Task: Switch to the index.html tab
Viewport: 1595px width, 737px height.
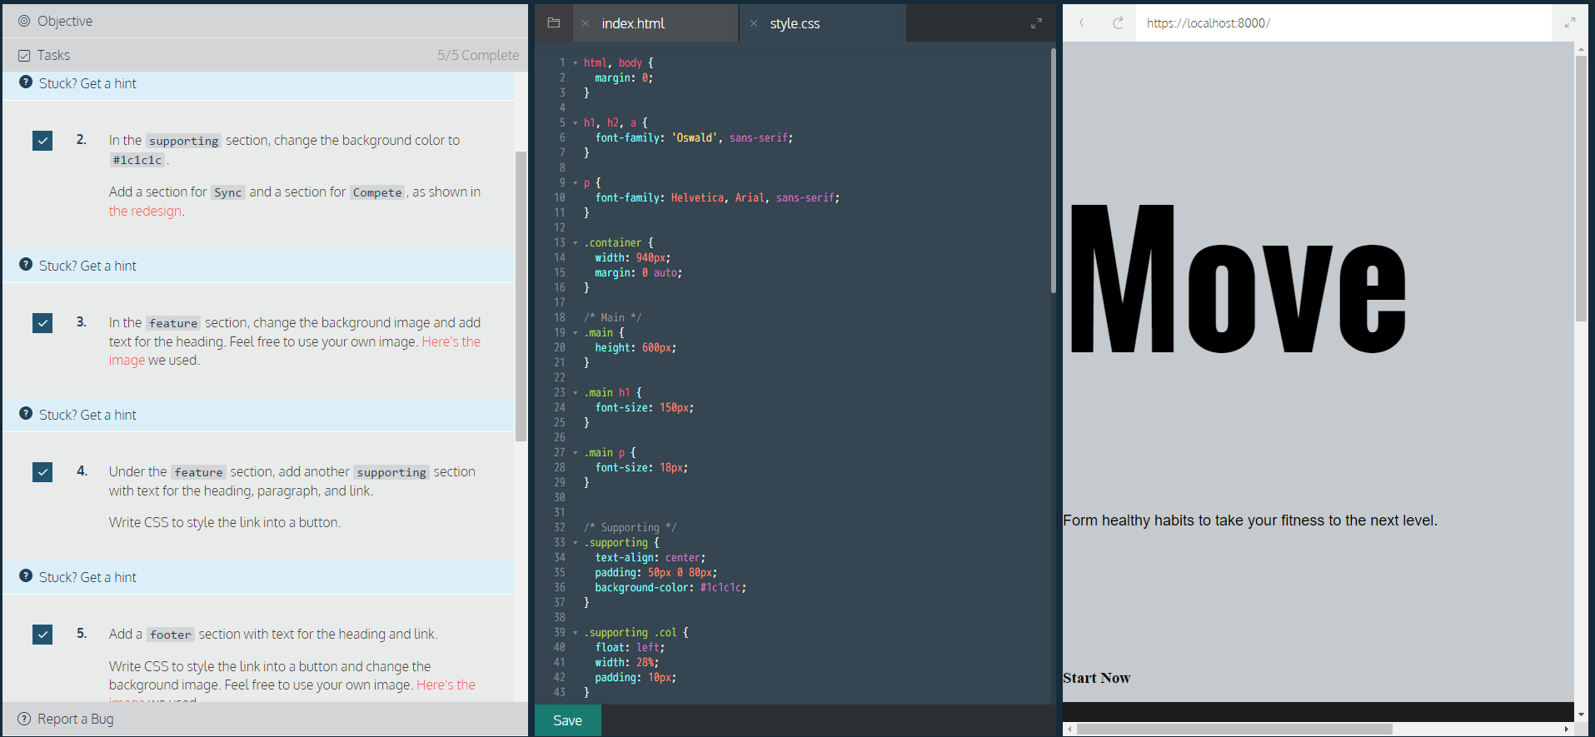Action: pos(633,23)
